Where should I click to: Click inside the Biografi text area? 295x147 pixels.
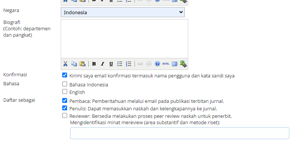(x=124, y=39)
